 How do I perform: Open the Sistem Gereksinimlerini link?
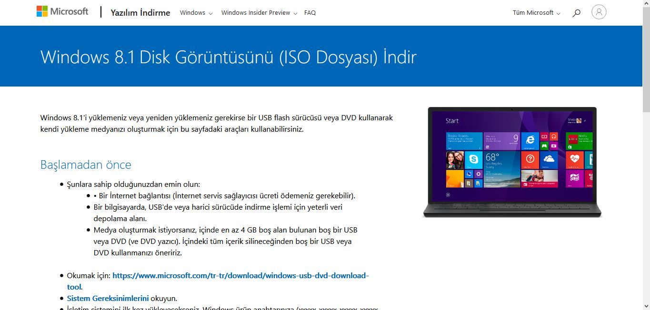(x=108, y=299)
